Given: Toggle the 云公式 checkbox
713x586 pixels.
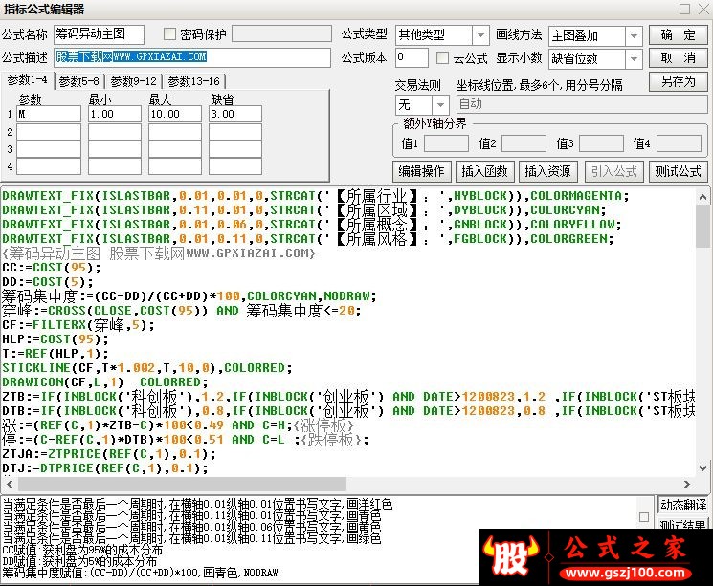Looking at the screenshot, I should pyautogui.click(x=442, y=58).
